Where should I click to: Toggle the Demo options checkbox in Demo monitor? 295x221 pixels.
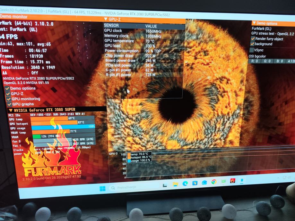pyautogui.click(x=7, y=88)
